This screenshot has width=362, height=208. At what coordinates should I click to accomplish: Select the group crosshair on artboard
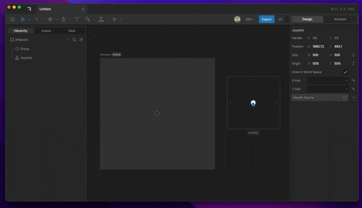click(157, 113)
